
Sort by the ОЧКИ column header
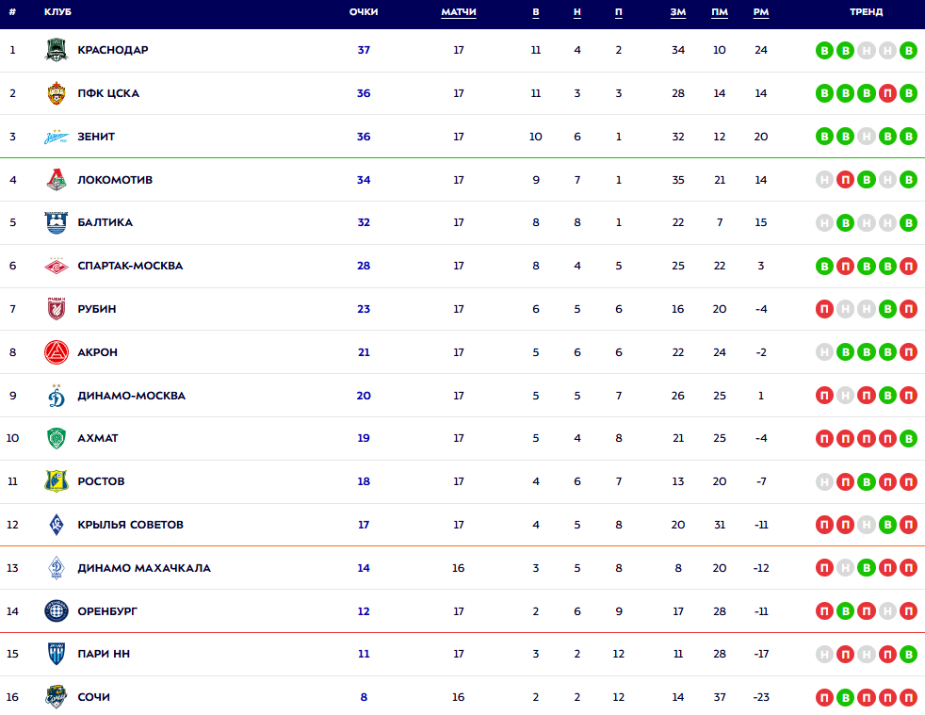pyautogui.click(x=364, y=12)
